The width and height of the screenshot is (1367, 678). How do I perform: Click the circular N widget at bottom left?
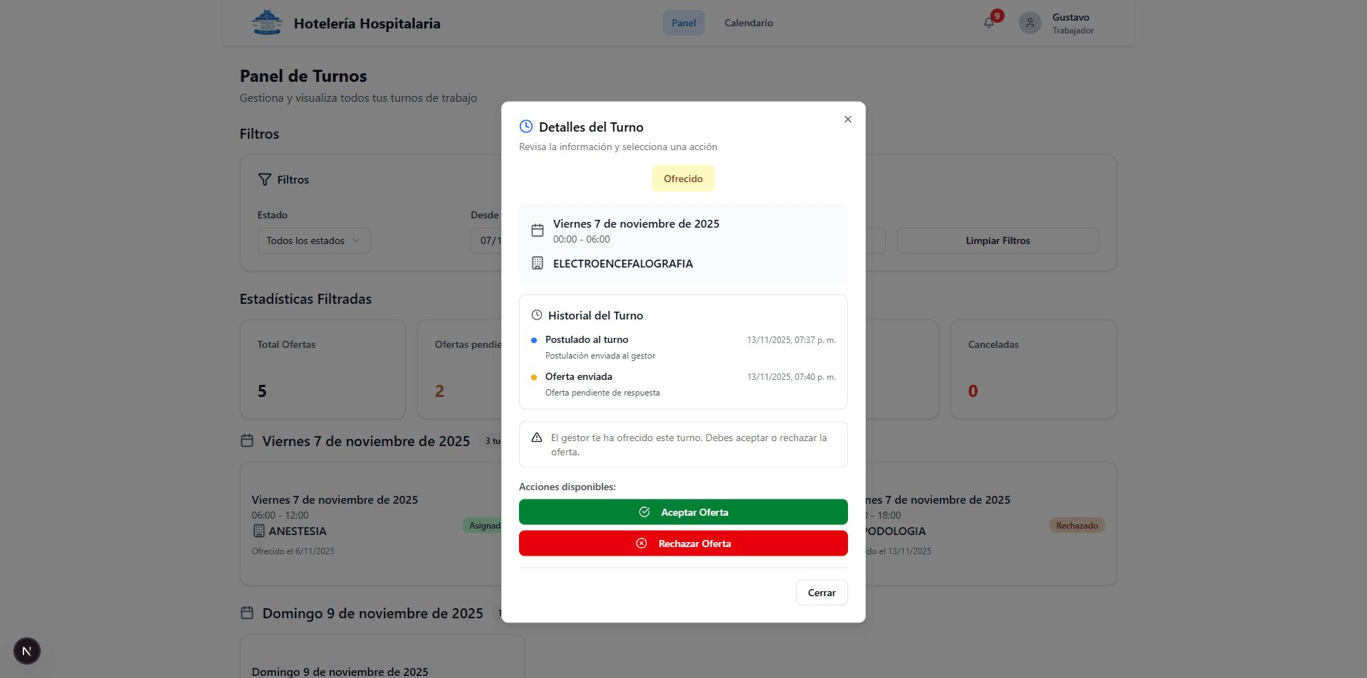point(26,650)
